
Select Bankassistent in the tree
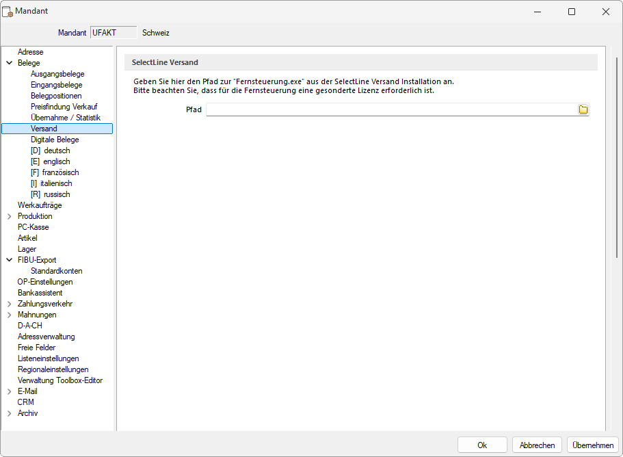coord(40,293)
